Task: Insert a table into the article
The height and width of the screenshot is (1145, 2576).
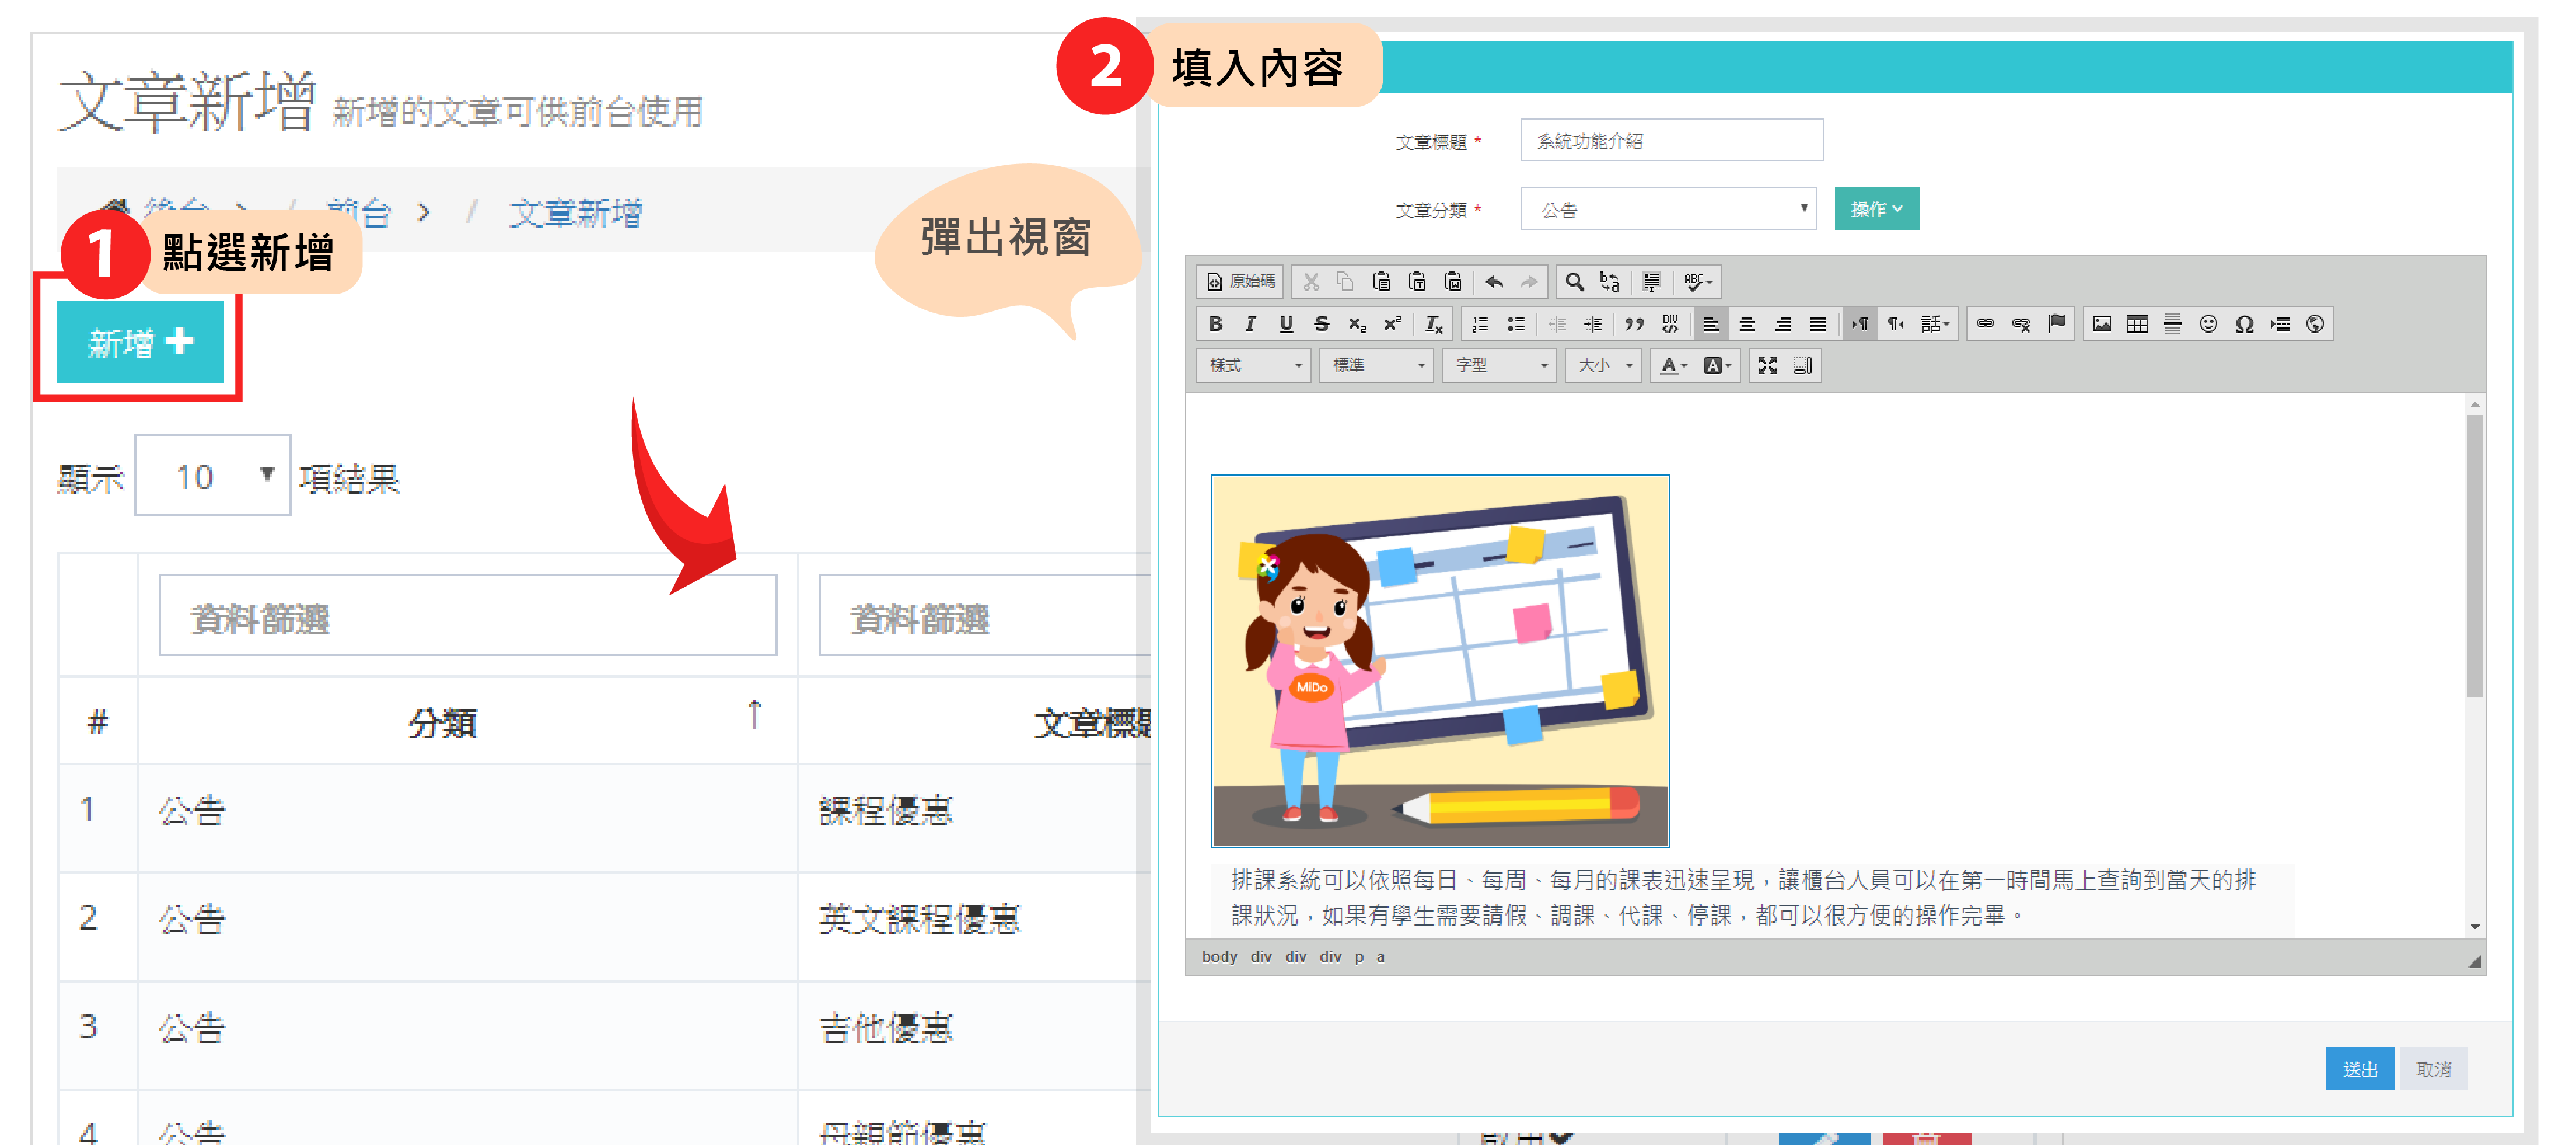Action: coord(2137,324)
